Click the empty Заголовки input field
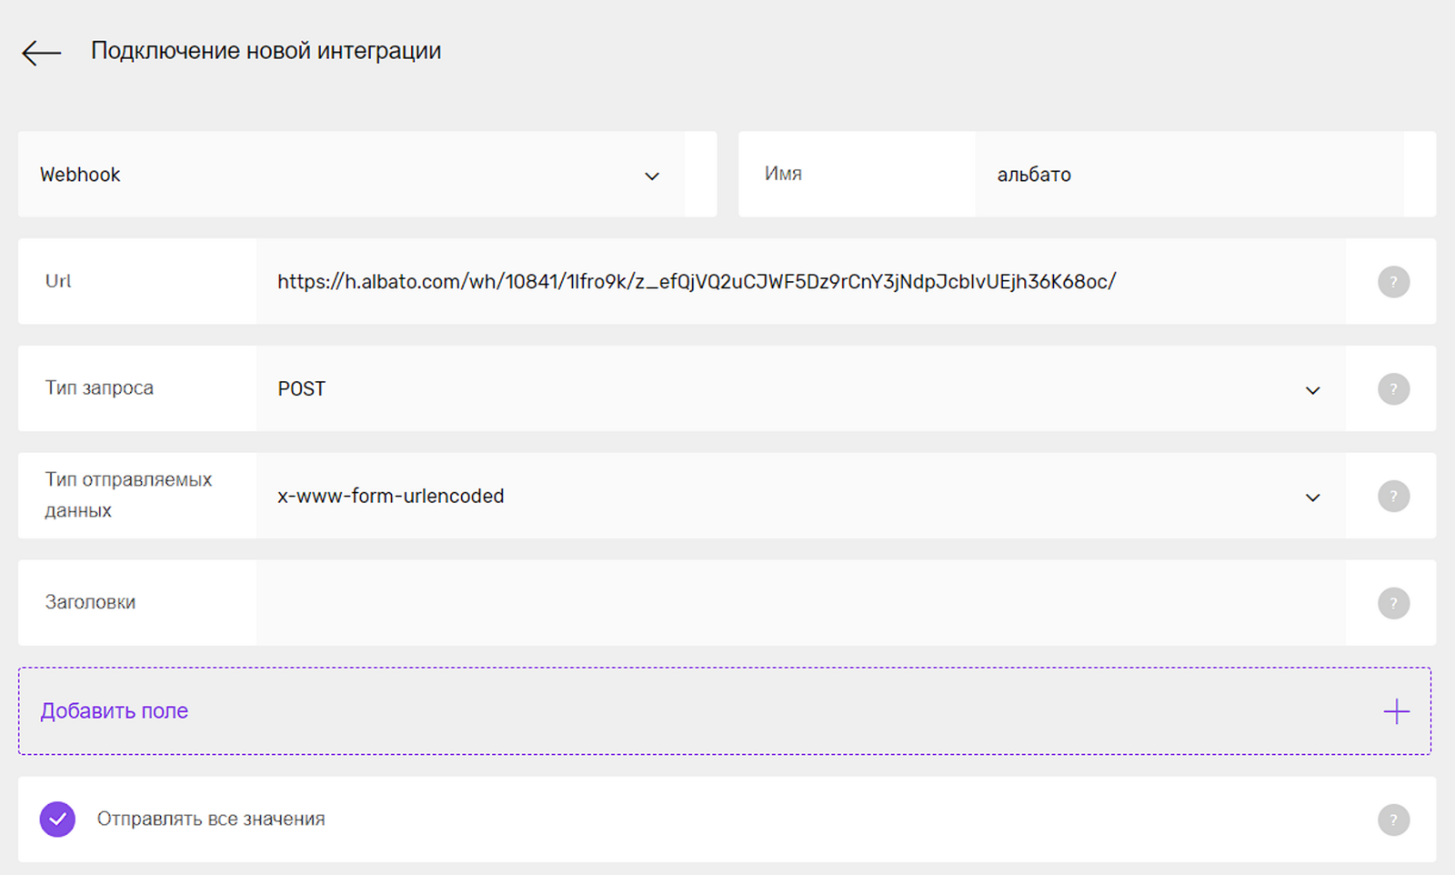 pyautogui.click(x=800, y=603)
